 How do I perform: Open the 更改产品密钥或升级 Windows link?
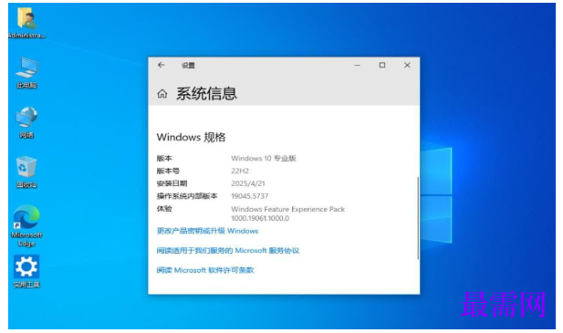tap(207, 231)
